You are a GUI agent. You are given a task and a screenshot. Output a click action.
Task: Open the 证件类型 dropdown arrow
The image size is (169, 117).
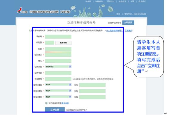point(70,67)
